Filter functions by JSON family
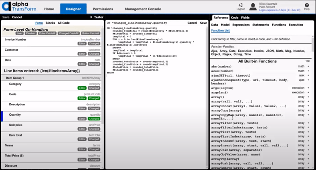This screenshot has width=316, height=170. click(x=270, y=51)
